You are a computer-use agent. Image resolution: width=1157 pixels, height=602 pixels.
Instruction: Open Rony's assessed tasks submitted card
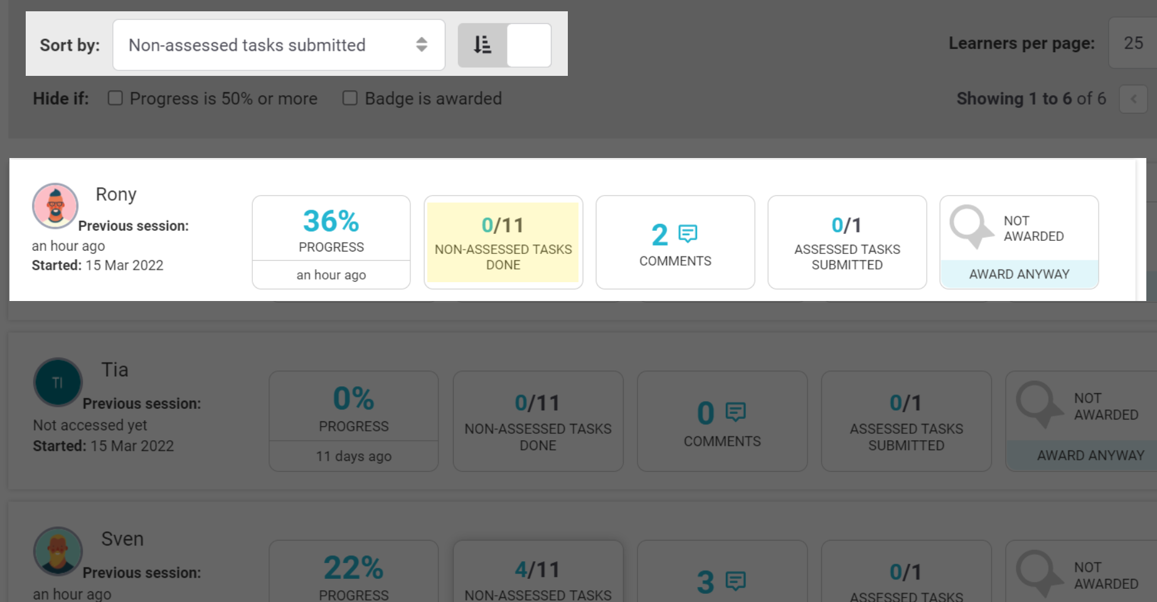point(846,242)
